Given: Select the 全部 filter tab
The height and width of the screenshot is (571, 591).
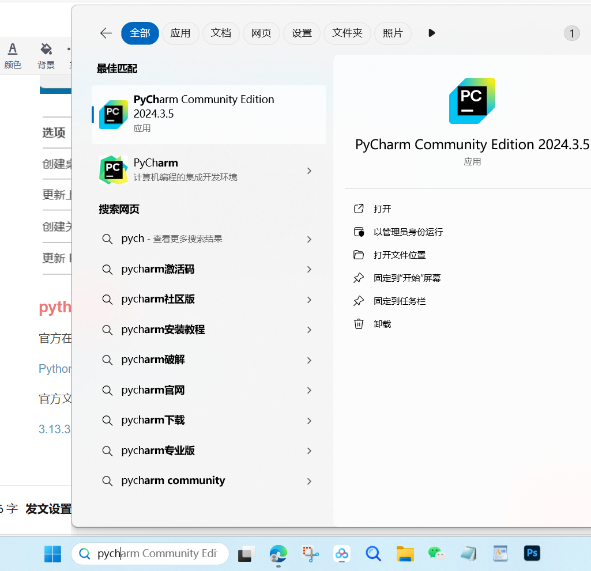Looking at the screenshot, I should pyautogui.click(x=140, y=33).
